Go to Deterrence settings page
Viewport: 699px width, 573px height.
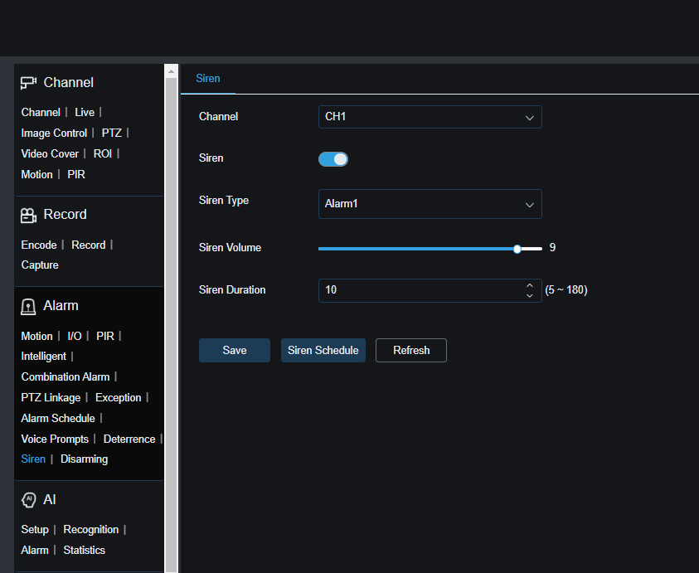click(x=129, y=439)
